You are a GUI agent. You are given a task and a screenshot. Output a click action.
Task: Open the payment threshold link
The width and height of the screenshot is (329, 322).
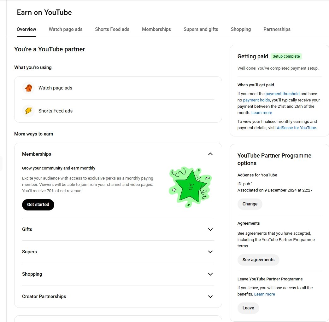pos(282,94)
